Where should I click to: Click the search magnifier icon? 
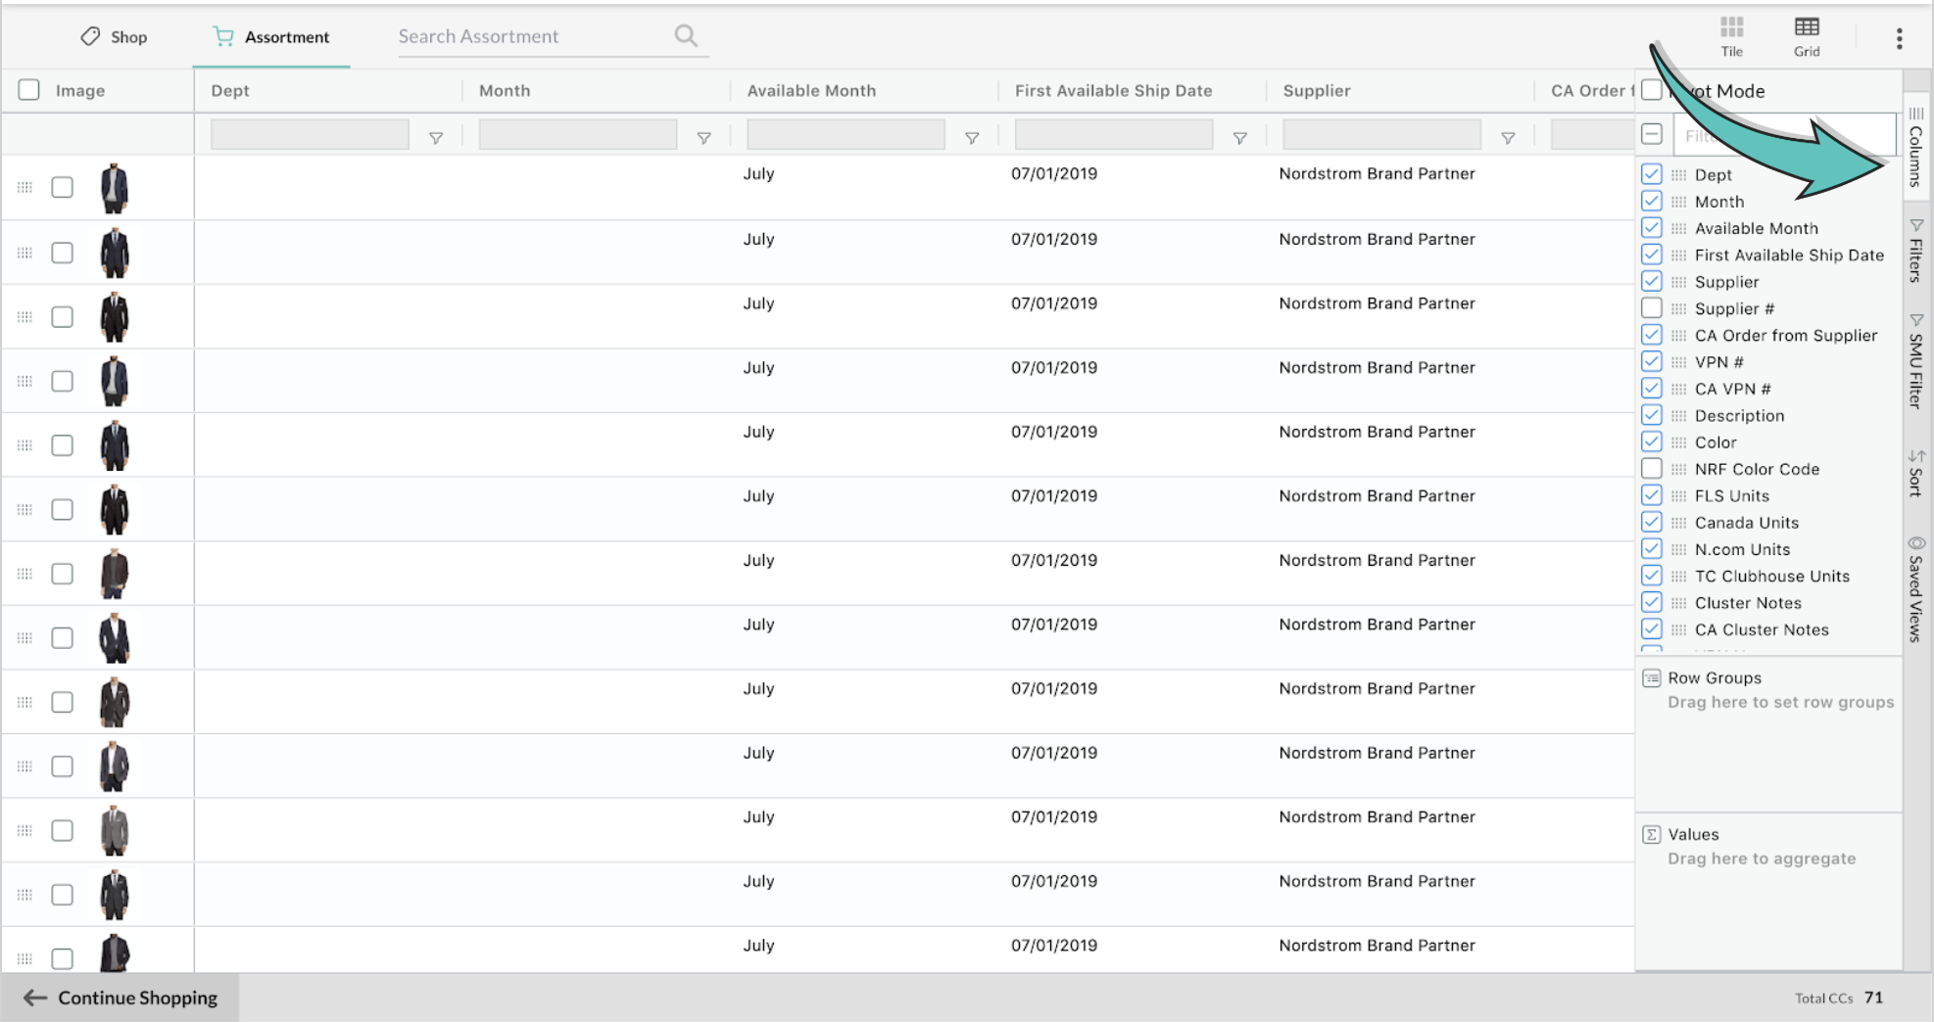(686, 36)
